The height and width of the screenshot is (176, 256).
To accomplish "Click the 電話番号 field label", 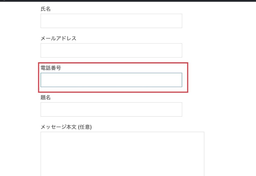I will tap(51, 68).
